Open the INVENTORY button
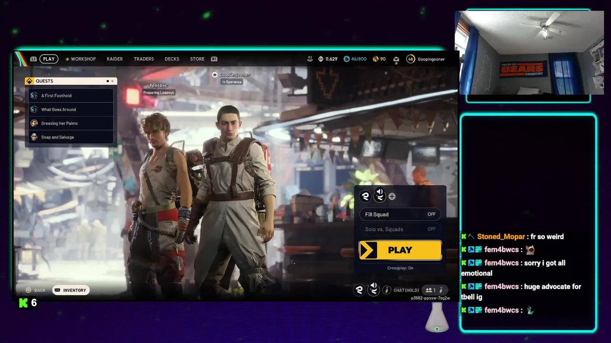Screen dimensions: 611x343 click(71, 290)
